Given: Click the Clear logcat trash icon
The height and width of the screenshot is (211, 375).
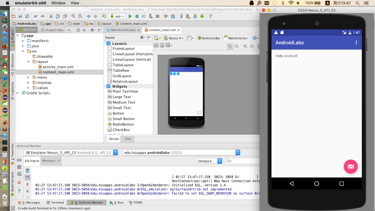Looking at the screenshot, I should [x=27, y=171].
